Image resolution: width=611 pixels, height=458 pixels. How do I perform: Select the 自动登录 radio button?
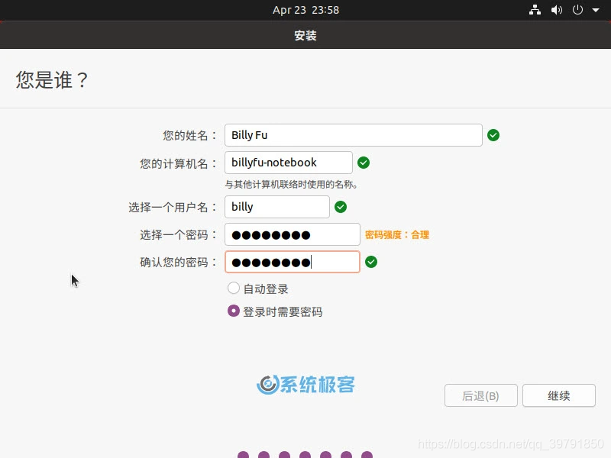pos(234,289)
